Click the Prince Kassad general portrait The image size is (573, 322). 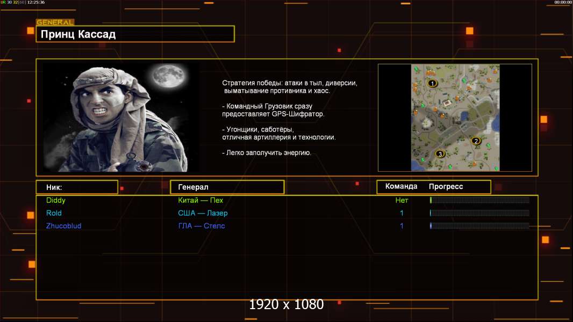121,118
